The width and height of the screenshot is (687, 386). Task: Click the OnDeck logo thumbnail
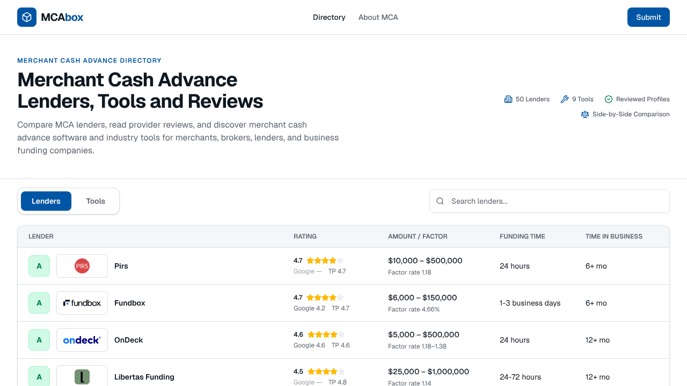(x=82, y=340)
